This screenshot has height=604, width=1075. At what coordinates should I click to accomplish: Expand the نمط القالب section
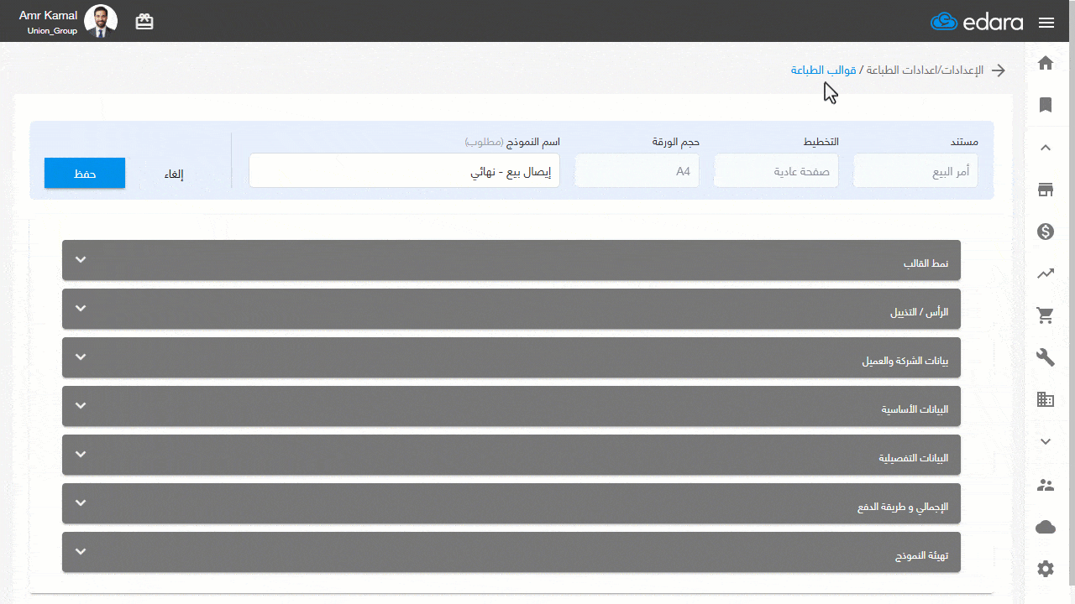(x=511, y=260)
